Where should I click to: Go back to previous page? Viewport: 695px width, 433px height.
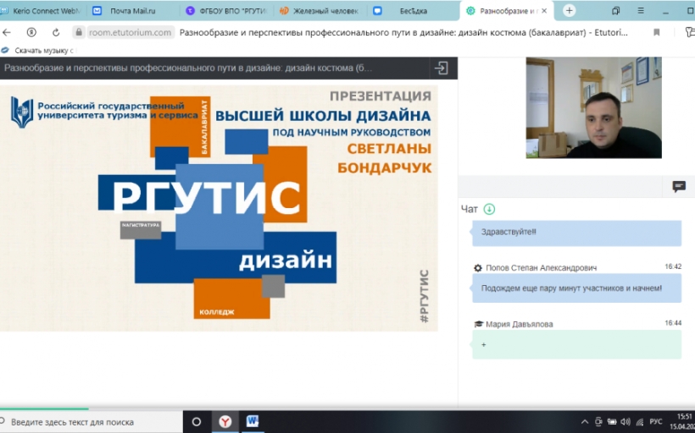tap(7, 32)
